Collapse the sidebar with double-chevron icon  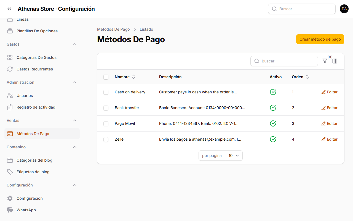(10, 9)
